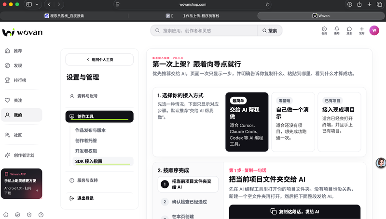The height and width of the screenshot is (219, 386).
Task: Go to 发现 in the sidebar
Action: (21, 65)
